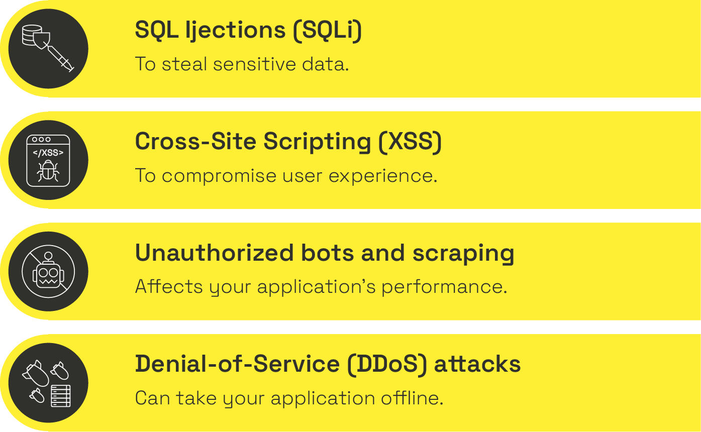This screenshot has width=701, height=432.
Task: Open the yellow SQL injections banner
Action: 350,49
